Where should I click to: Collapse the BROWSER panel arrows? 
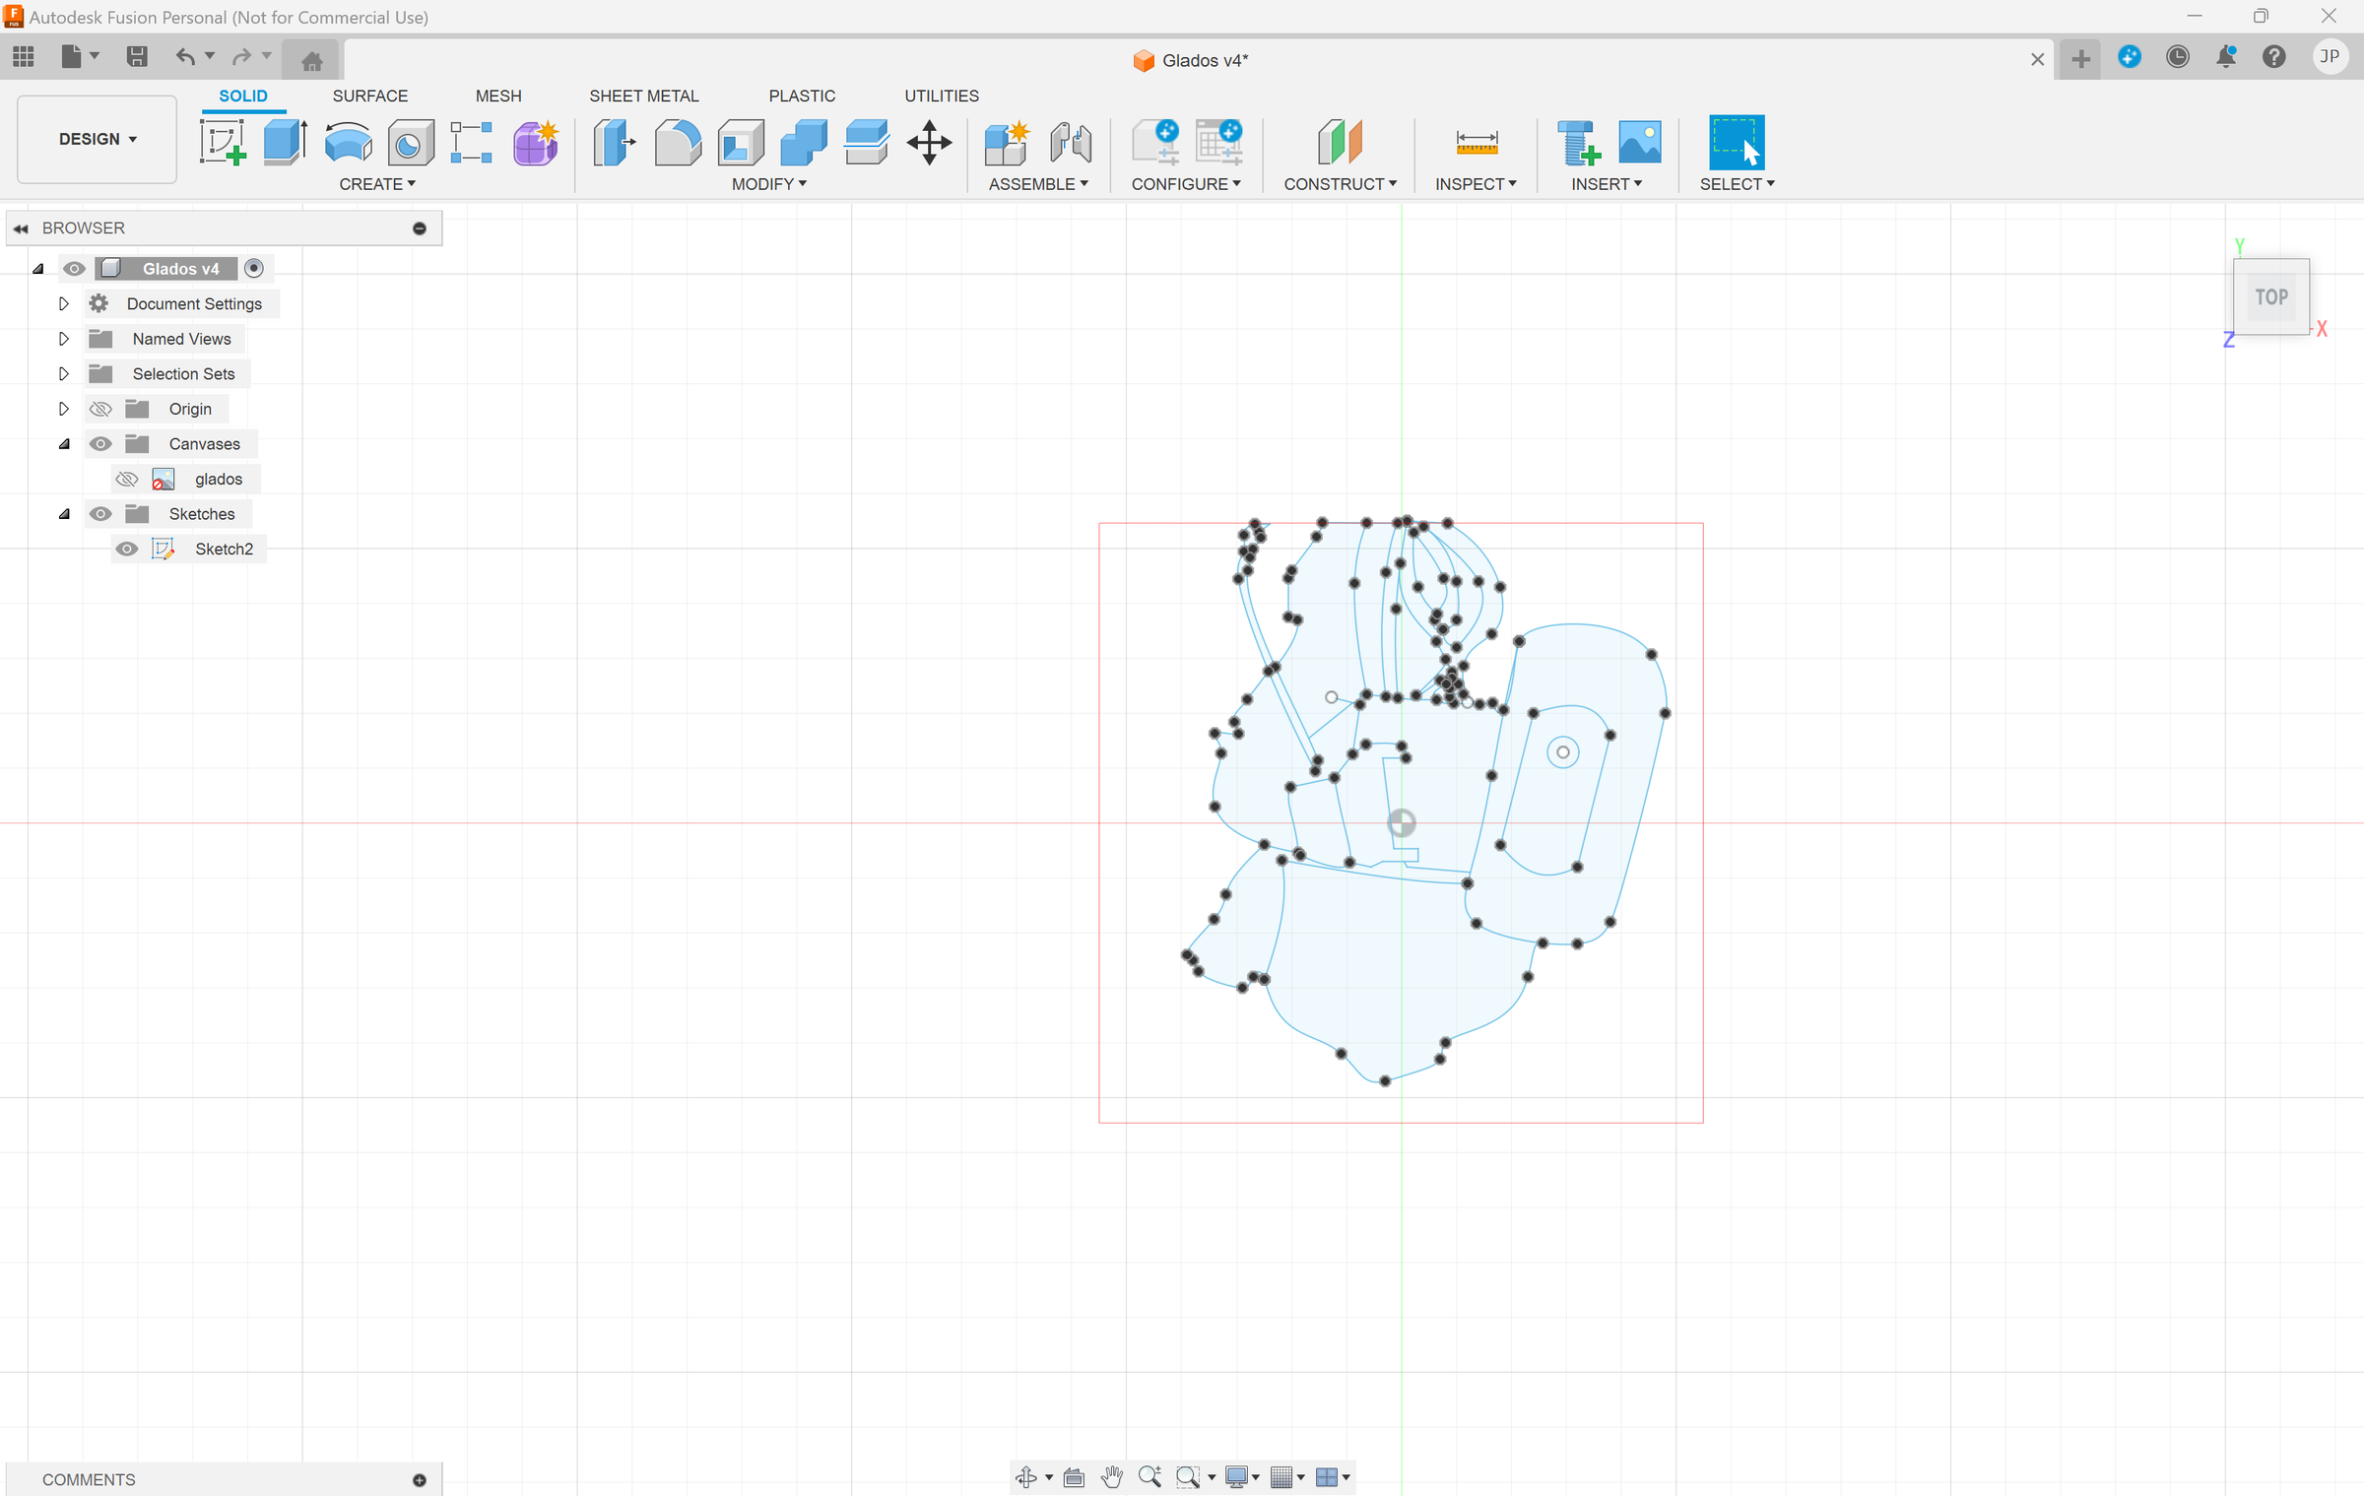click(21, 228)
